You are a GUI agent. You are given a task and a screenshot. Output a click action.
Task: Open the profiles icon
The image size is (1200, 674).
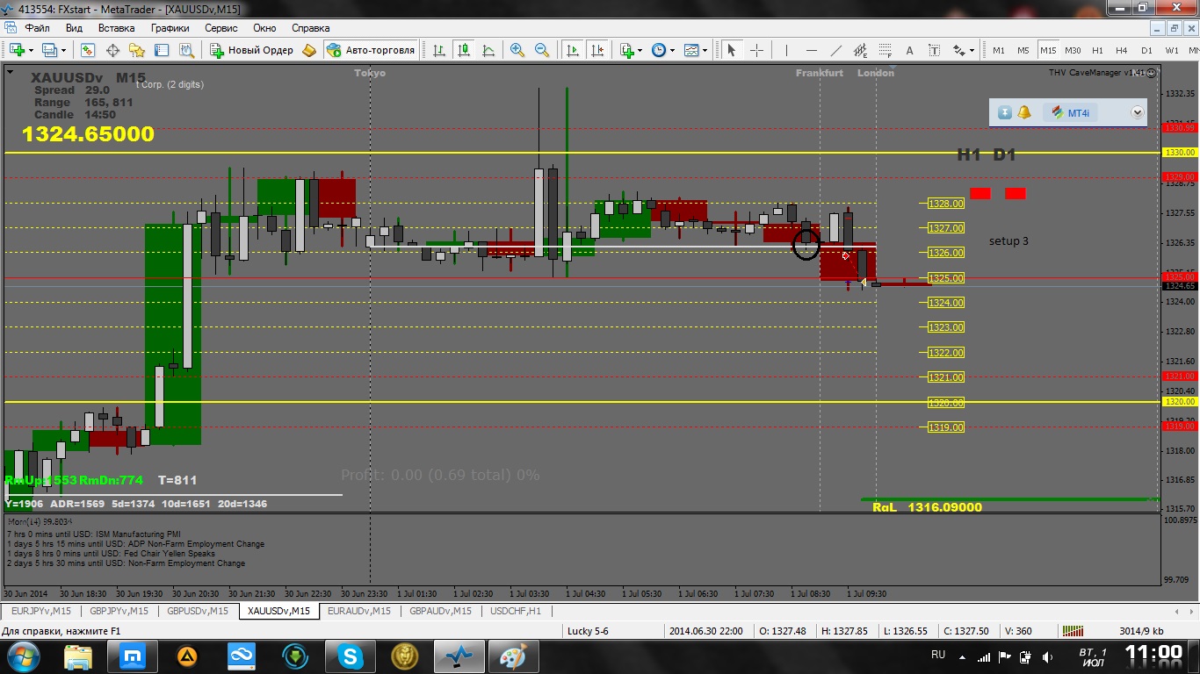(49, 50)
